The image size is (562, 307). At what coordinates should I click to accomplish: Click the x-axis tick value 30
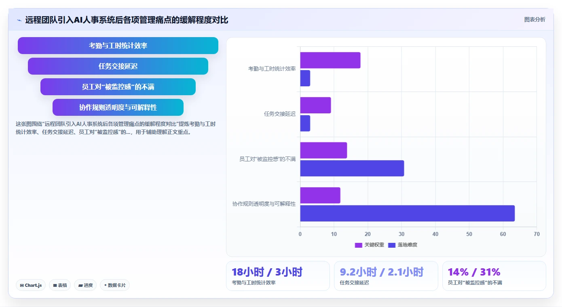tap(401, 234)
